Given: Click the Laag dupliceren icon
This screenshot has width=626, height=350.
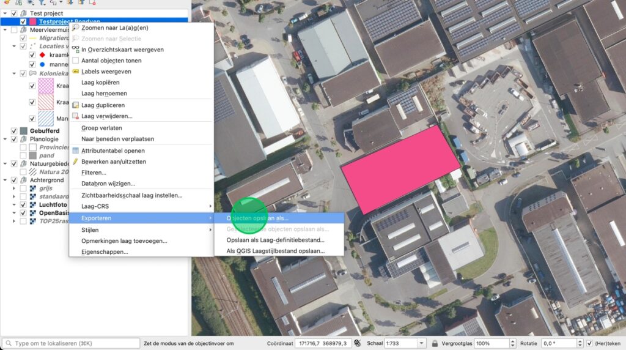Looking at the screenshot, I should pyautogui.click(x=76, y=105).
